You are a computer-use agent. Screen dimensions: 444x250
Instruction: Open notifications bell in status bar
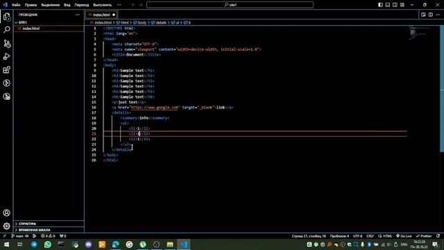(438, 236)
